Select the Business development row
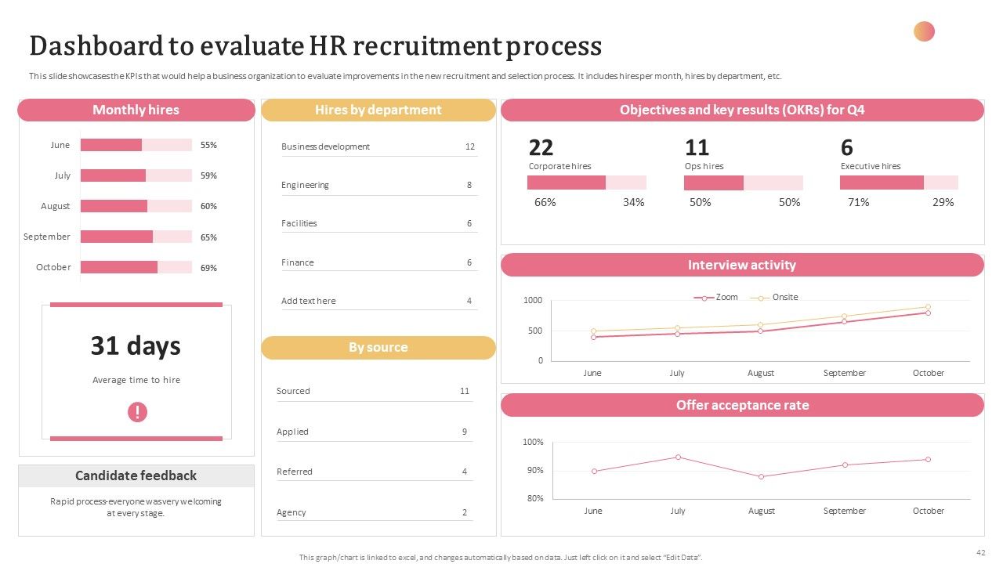 point(379,147)
